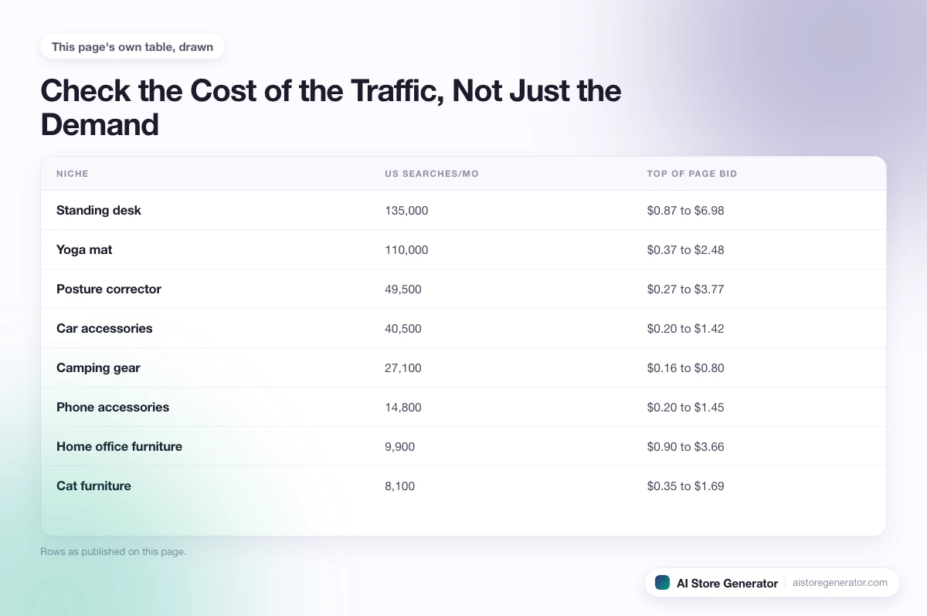Click the AI Store Generator logo icon

click(x=662, y=583)
